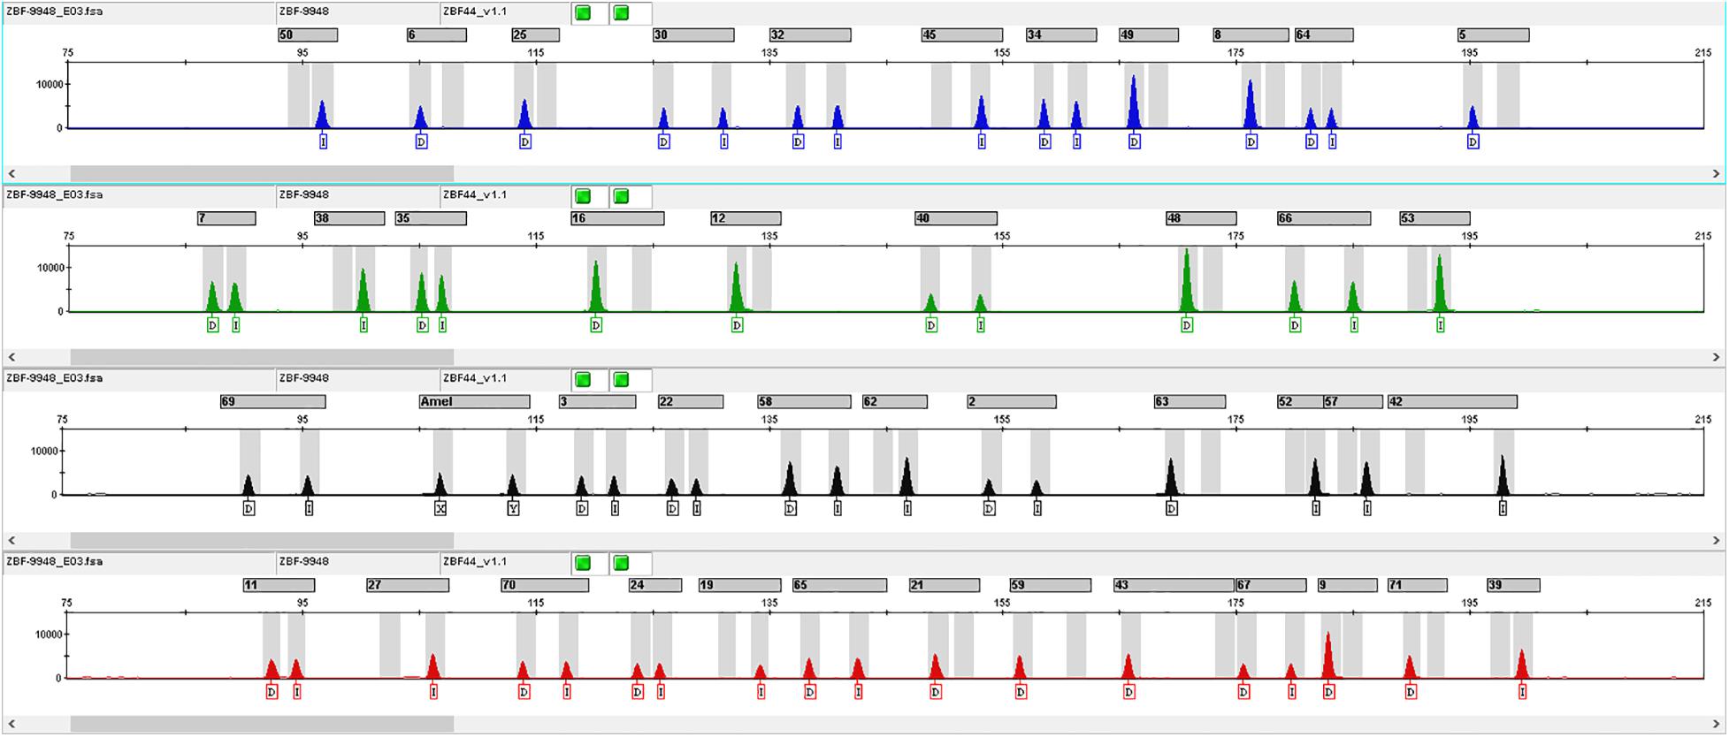This screenshot has height=737, width=1729.
Task: Click the horizontal scrollbar thumb under the black panel
Action: [x=262, y=540]
